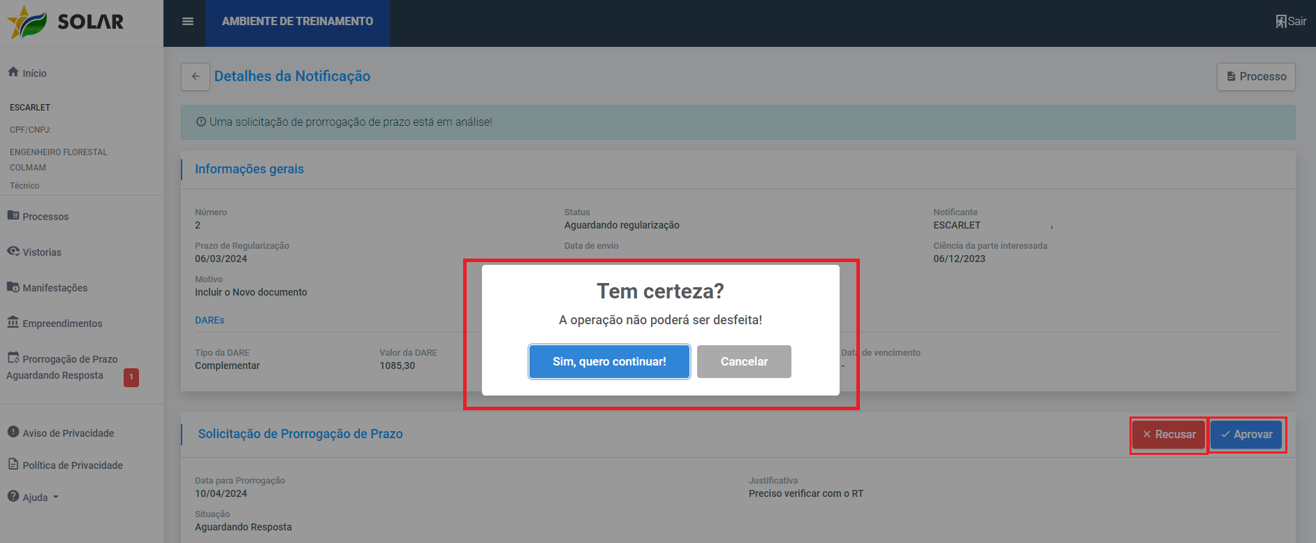
Task: Click the CPF/CNPJ: label in the sidebar
Action: tap(31, 130)
